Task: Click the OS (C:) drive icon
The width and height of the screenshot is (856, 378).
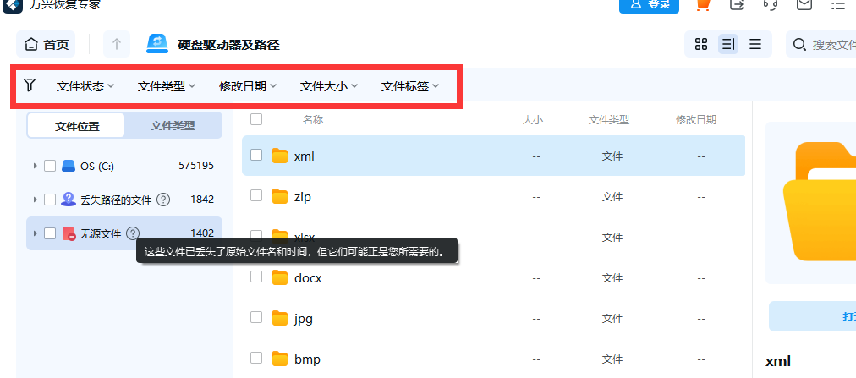Action: [69, 166]
